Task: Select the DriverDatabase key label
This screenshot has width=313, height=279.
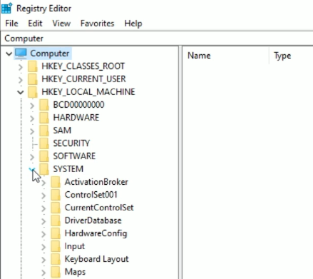Action: coord(93,220)
